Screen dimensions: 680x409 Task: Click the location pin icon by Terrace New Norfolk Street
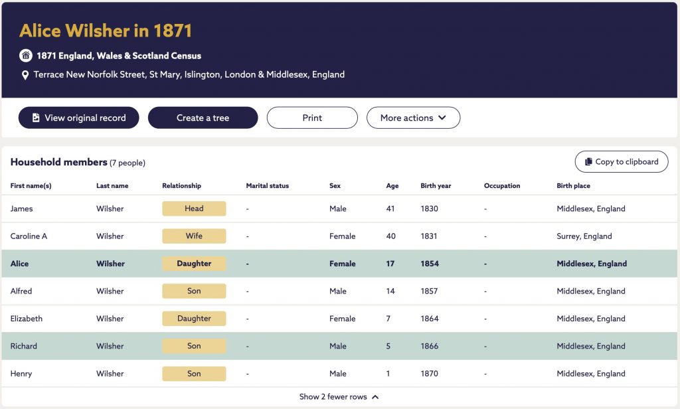point(25,75)
